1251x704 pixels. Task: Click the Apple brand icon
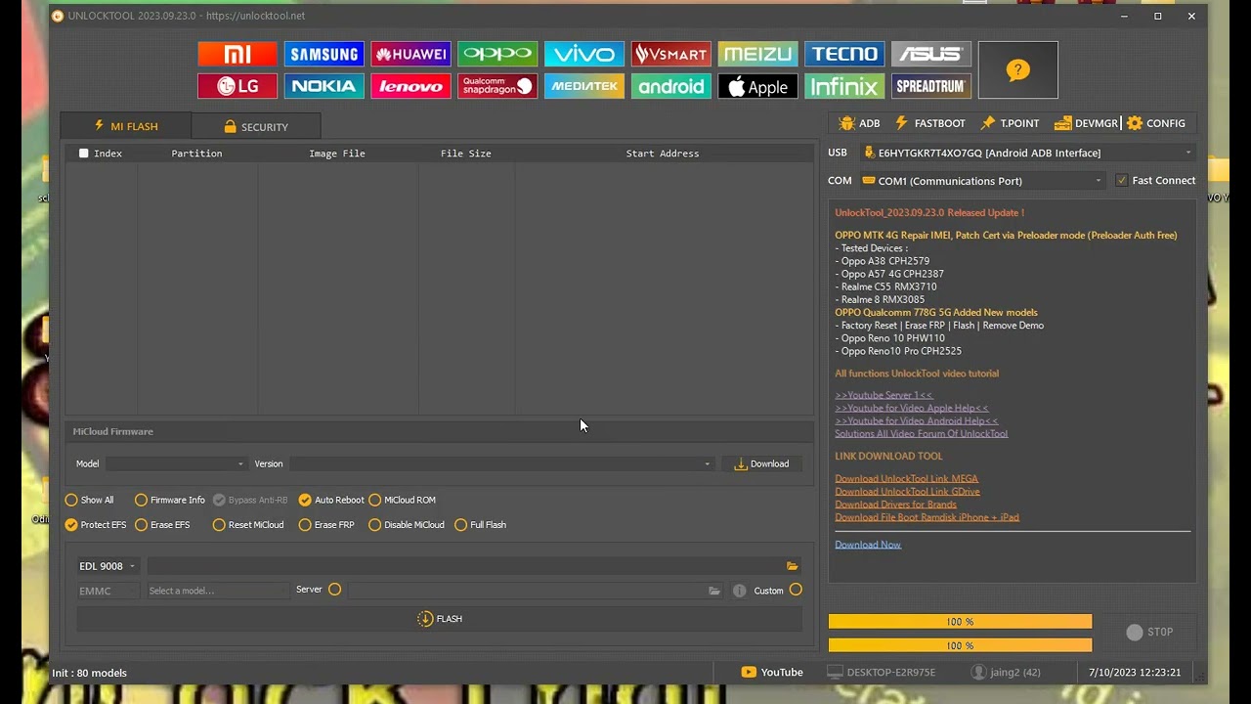point(757,87)
